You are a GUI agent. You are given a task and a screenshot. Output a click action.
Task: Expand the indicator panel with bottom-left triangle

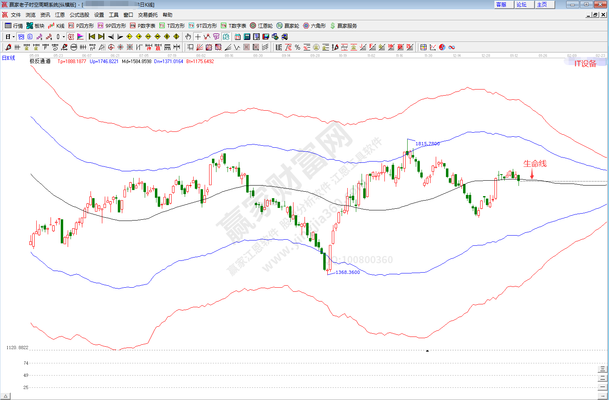pos(5,396)
